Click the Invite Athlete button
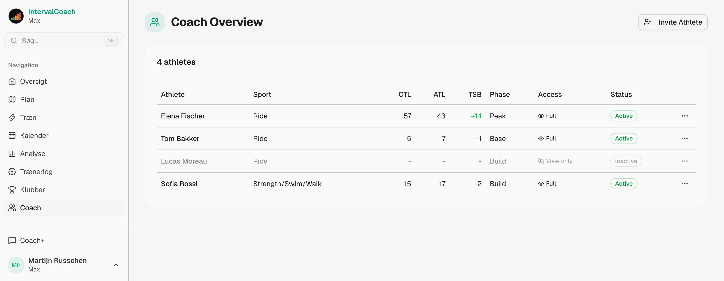724x281 pixels. (672, 22)
